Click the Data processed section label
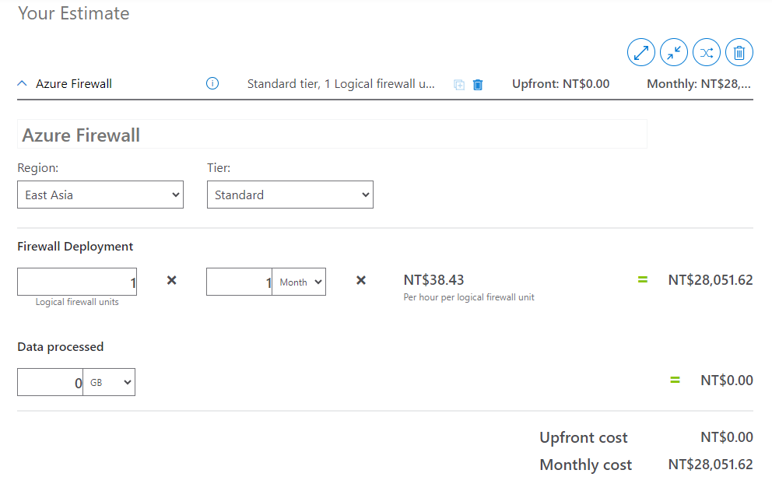The image size is (772, 491). click(x=61, y=347)
